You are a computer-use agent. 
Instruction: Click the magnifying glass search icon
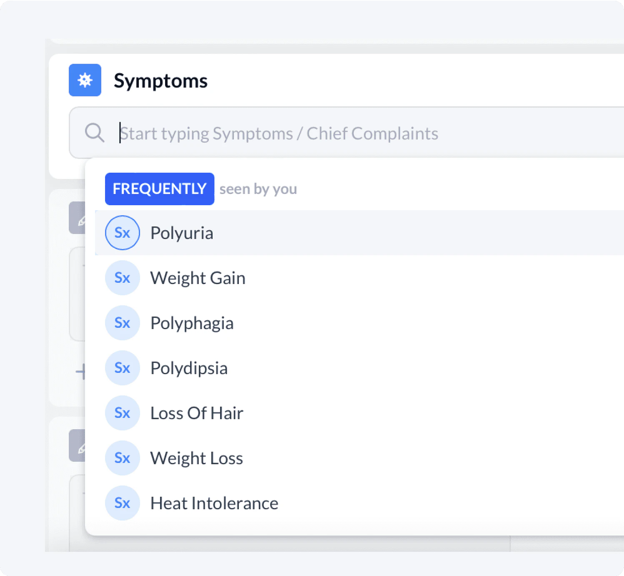point(95,133)
